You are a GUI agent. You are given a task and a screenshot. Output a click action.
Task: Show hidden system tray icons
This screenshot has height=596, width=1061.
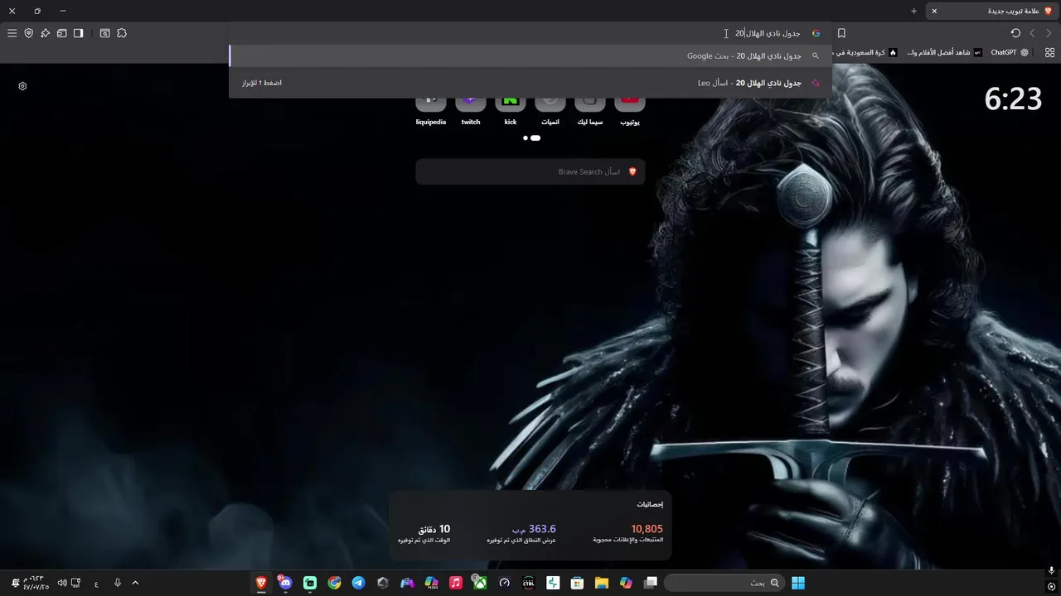[135, 583]
